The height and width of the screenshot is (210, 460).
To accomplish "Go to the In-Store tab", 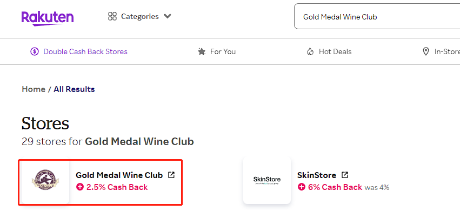I will 441,52.
